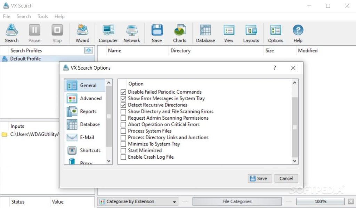Click the Layouts toolbar icon

[251, 32]
